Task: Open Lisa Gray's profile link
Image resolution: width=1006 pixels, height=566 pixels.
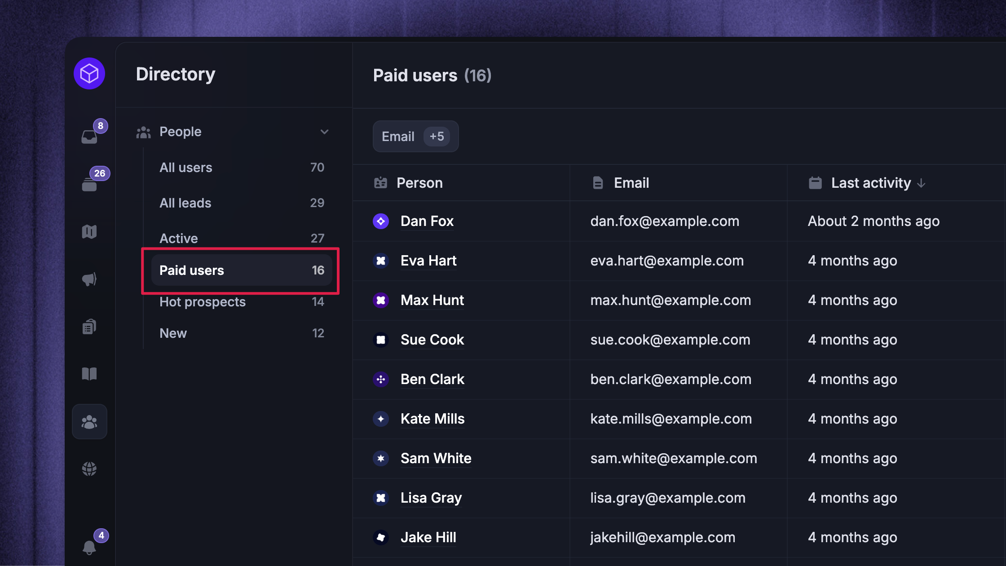Action: (431, 498)
